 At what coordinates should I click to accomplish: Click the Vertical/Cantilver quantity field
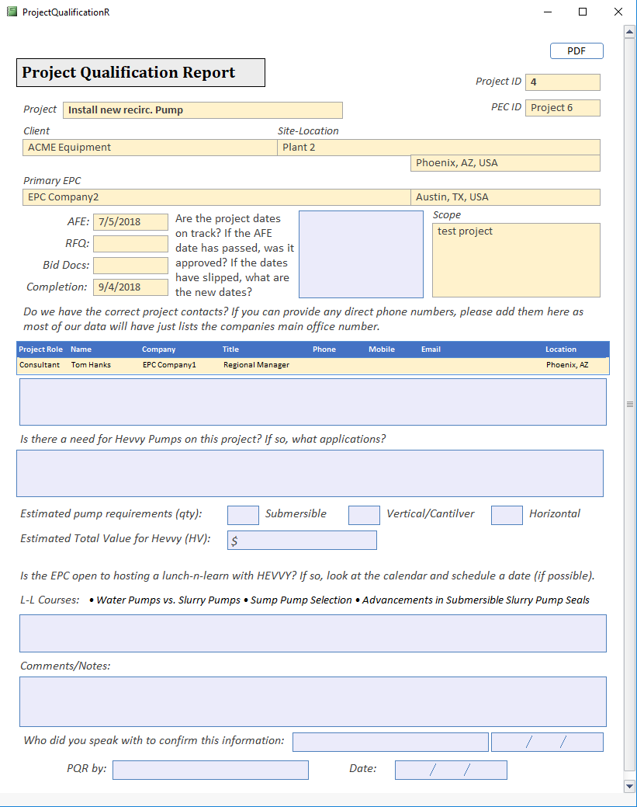tap(364, 515)
